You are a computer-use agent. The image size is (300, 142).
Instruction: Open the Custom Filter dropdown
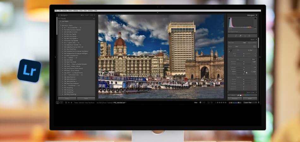pos(250,103)
